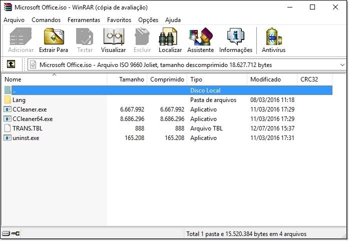
Task: Show archive Informações icon
Action: (236, 36)
